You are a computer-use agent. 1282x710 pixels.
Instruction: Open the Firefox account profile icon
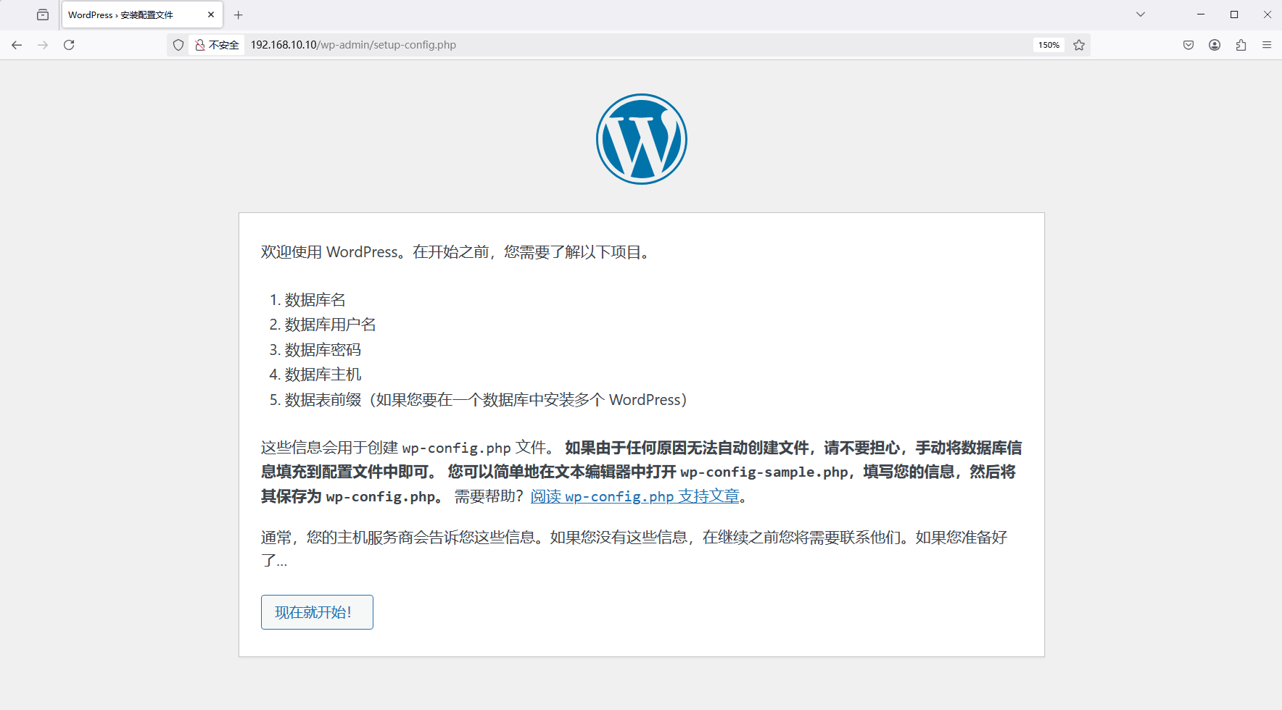click(x=1215, y=45)
